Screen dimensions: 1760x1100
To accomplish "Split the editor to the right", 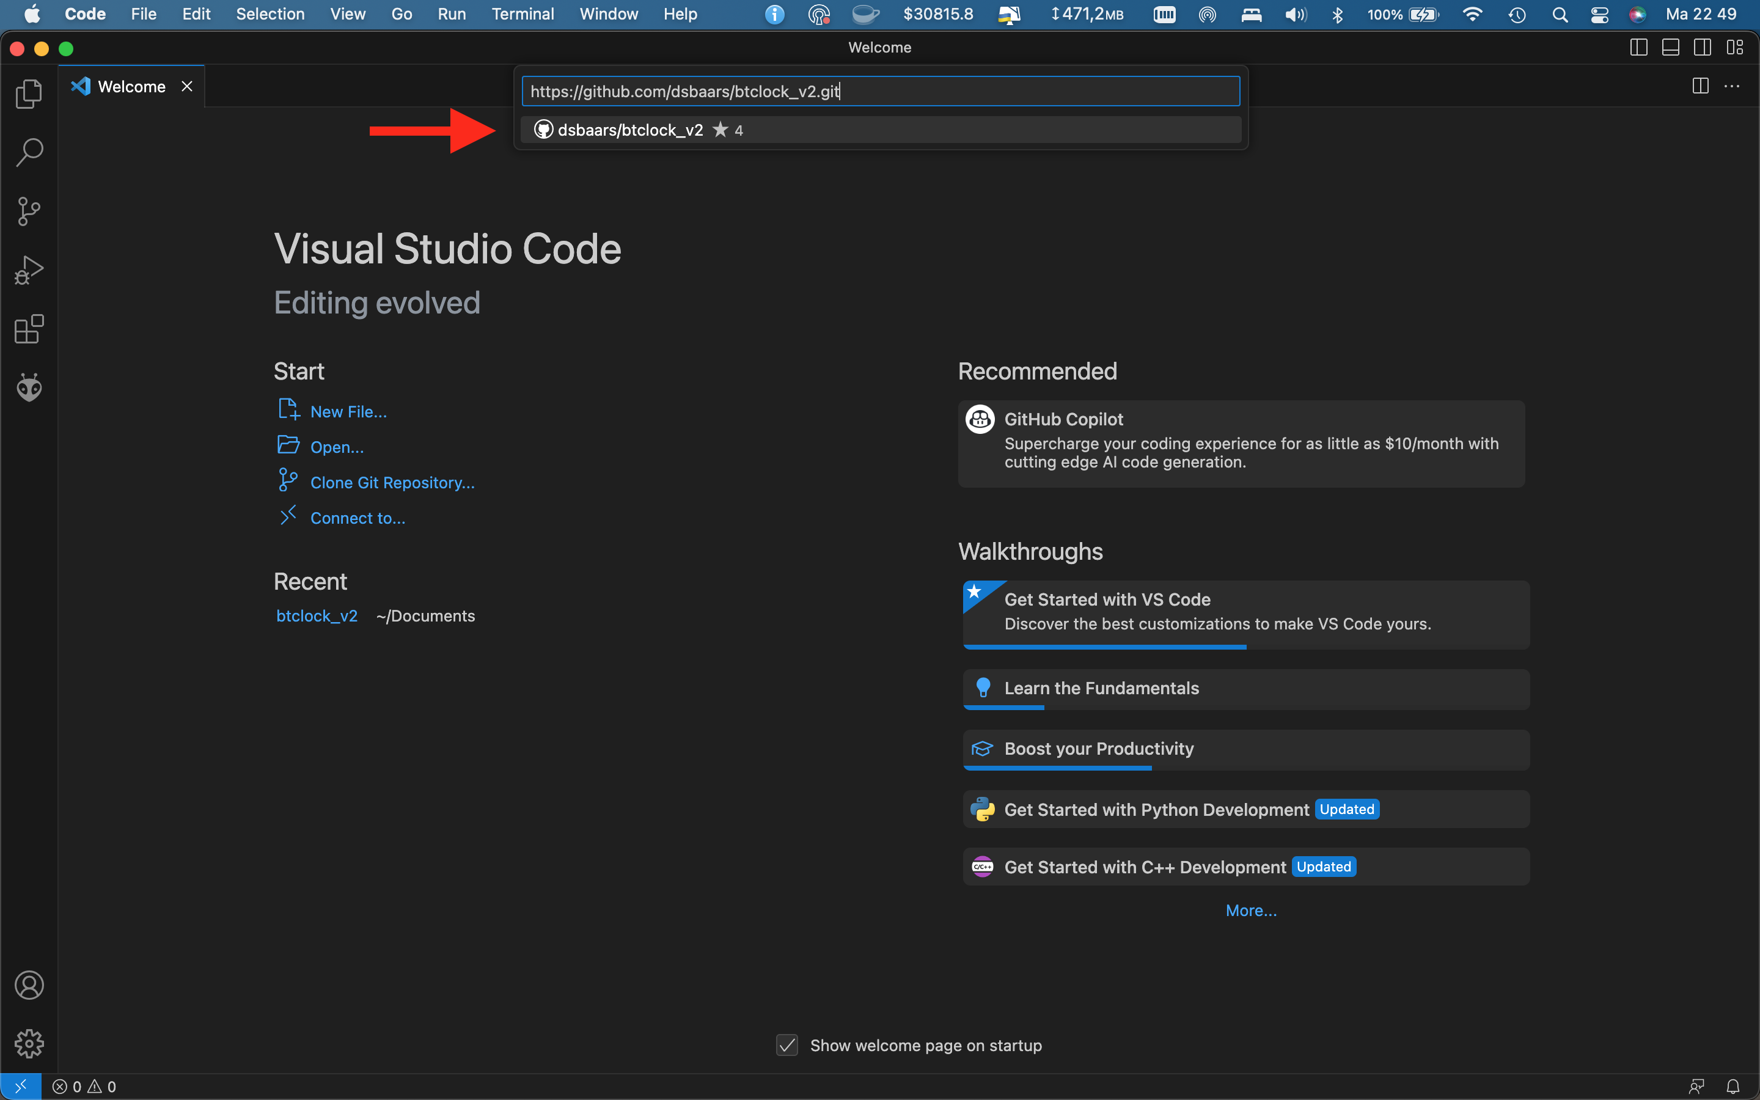I will [x=1700, y=87].
